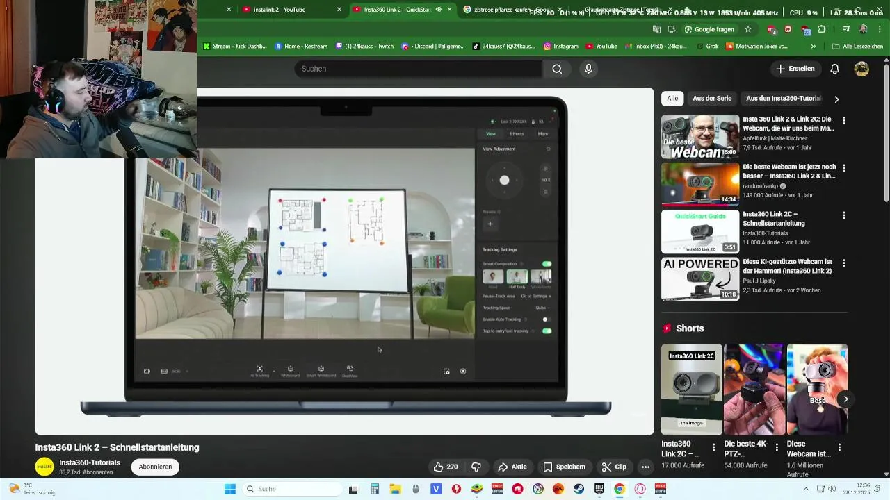Select the 'Alle' filter chip
This screenshot has height=500, width=890.
pos(672,99)
